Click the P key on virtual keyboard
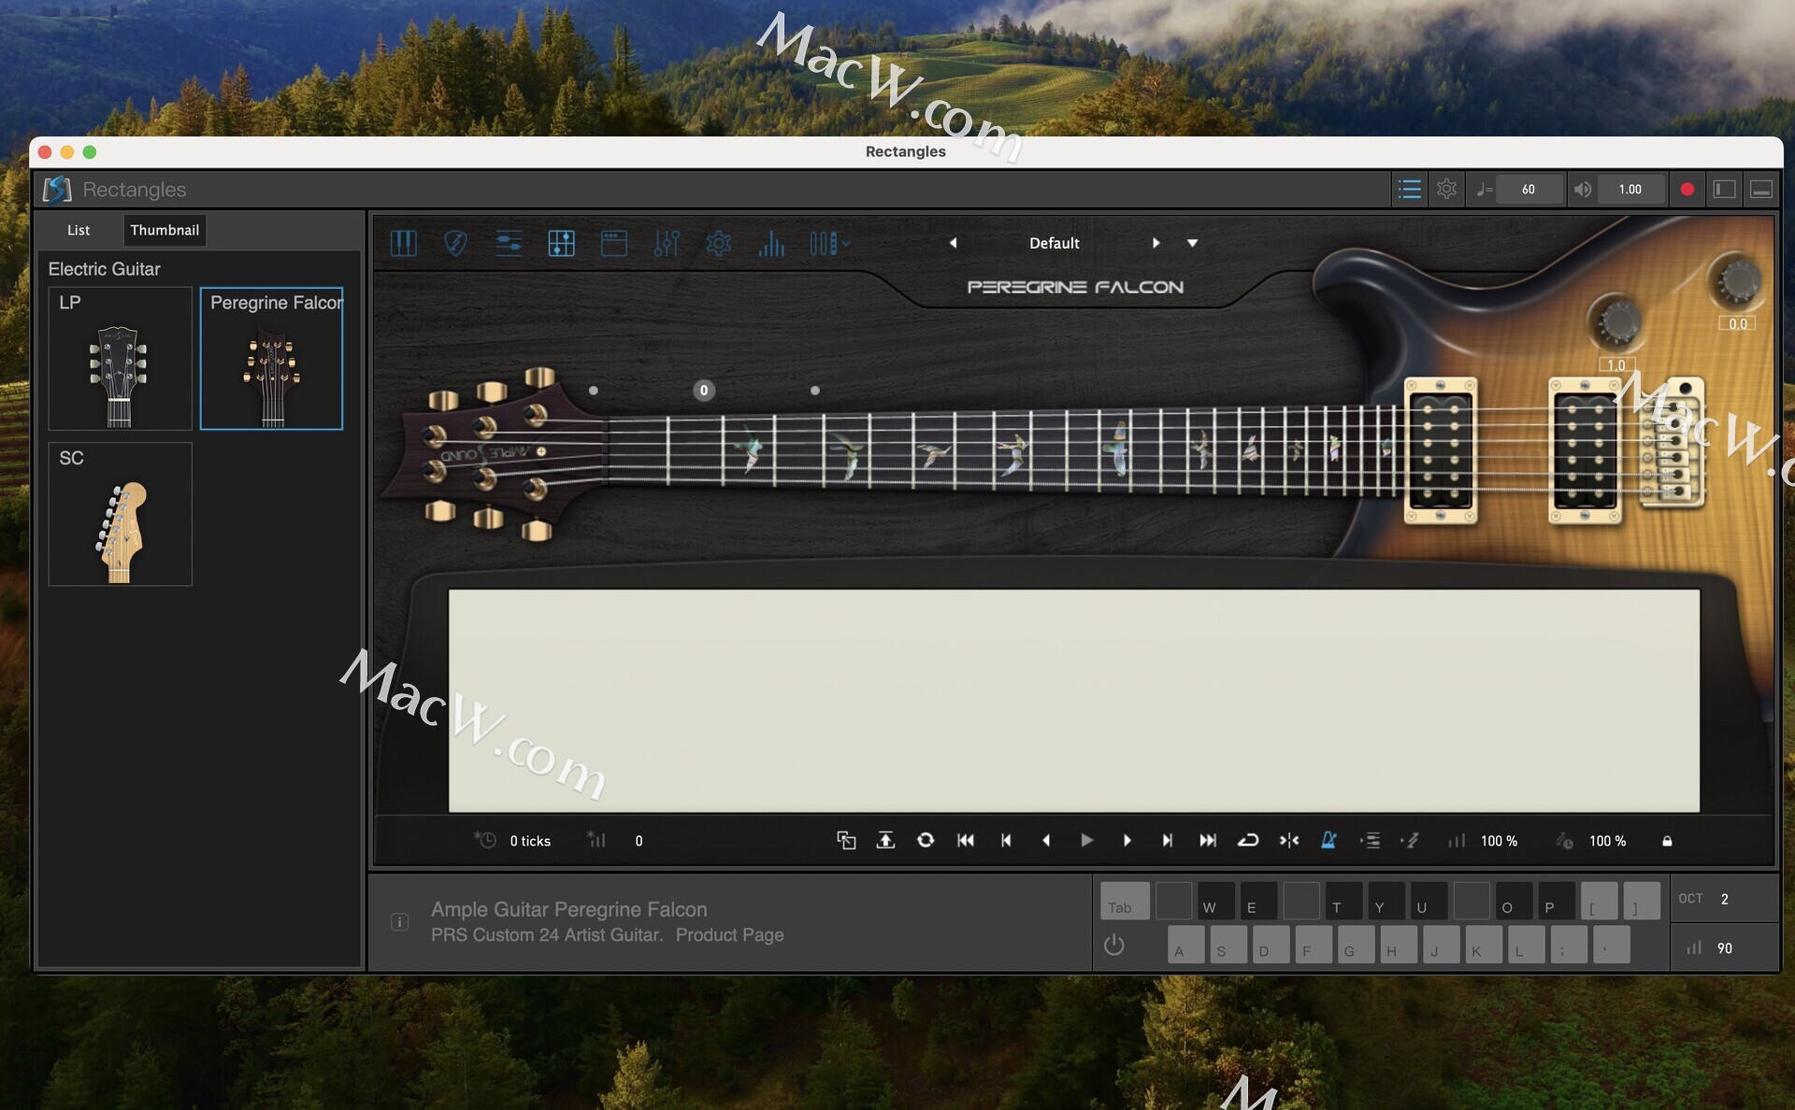Image resolution: width=1795 pixels, height=1110 pixels. pyautogui.click(x=1557, y=901)
